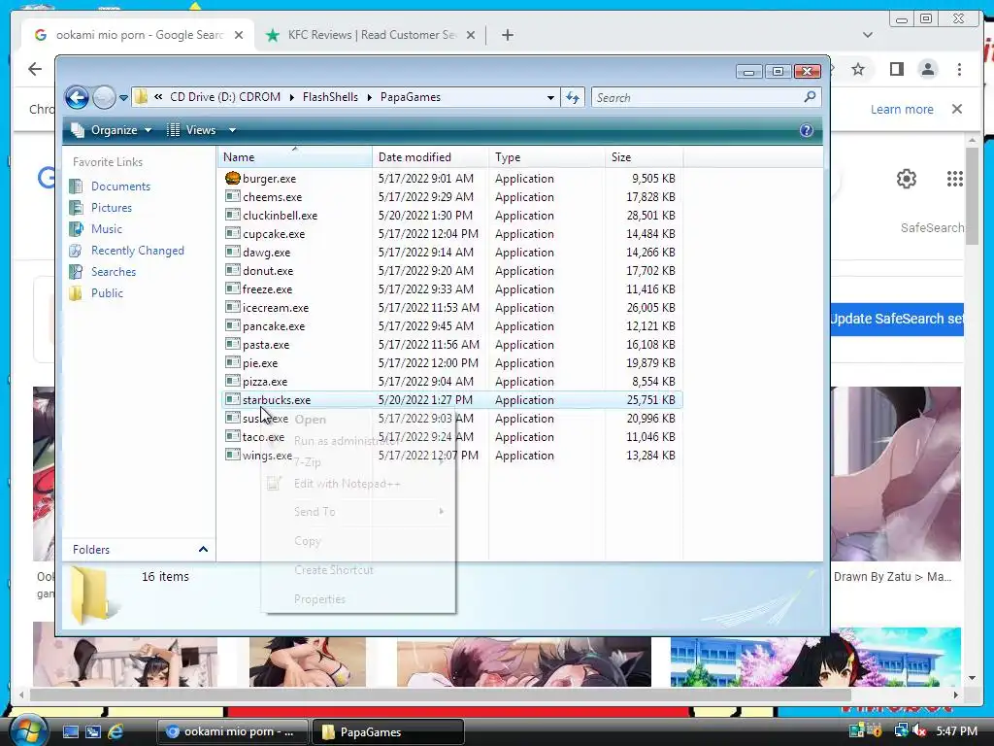The width and height of the screenshot is (994, 746).
Task: Open Music in Favorite Links
Action: click(107, 229)
